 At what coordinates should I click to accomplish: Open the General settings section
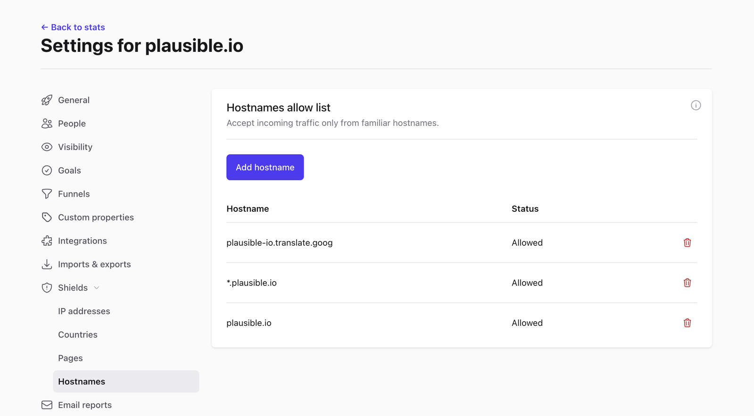[74, 100]
